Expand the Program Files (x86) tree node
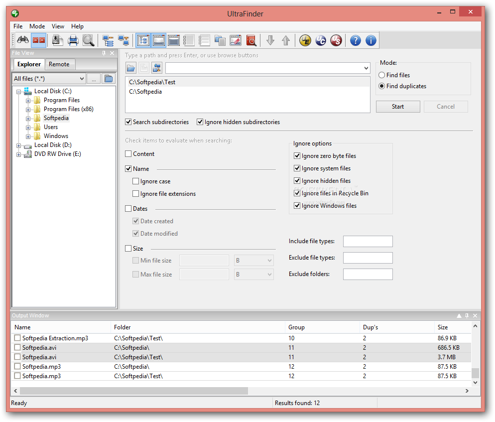495x422 pixels. tap(28, 110)
